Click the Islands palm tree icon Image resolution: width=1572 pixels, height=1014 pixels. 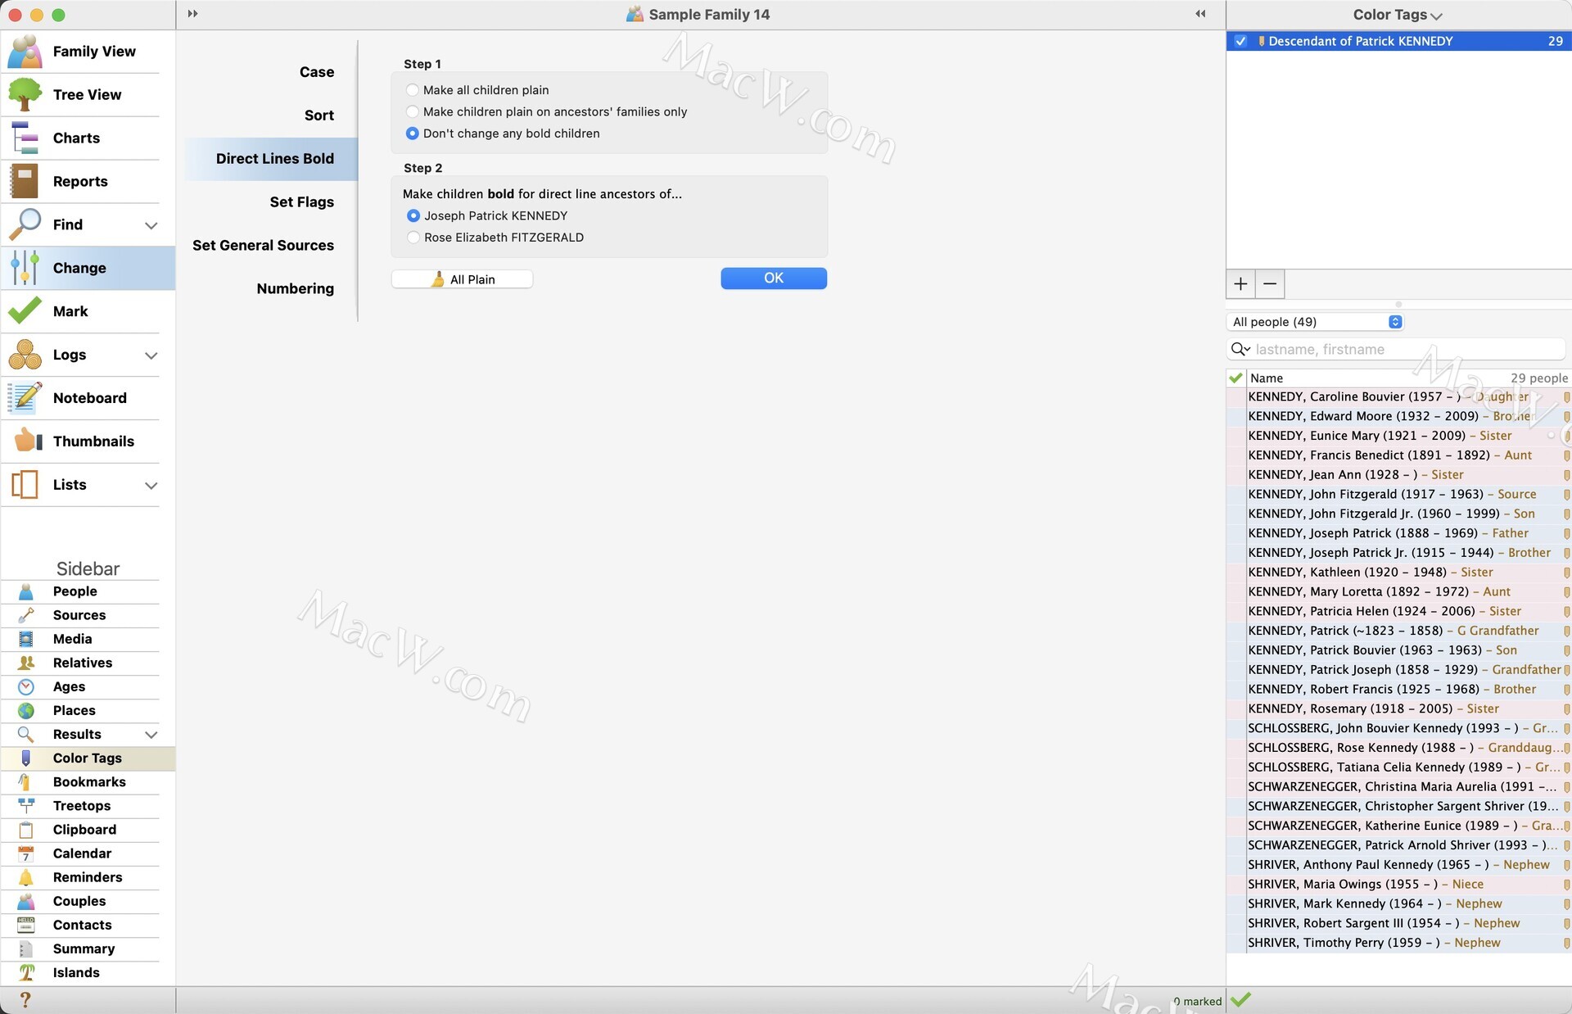coord(26,972)
